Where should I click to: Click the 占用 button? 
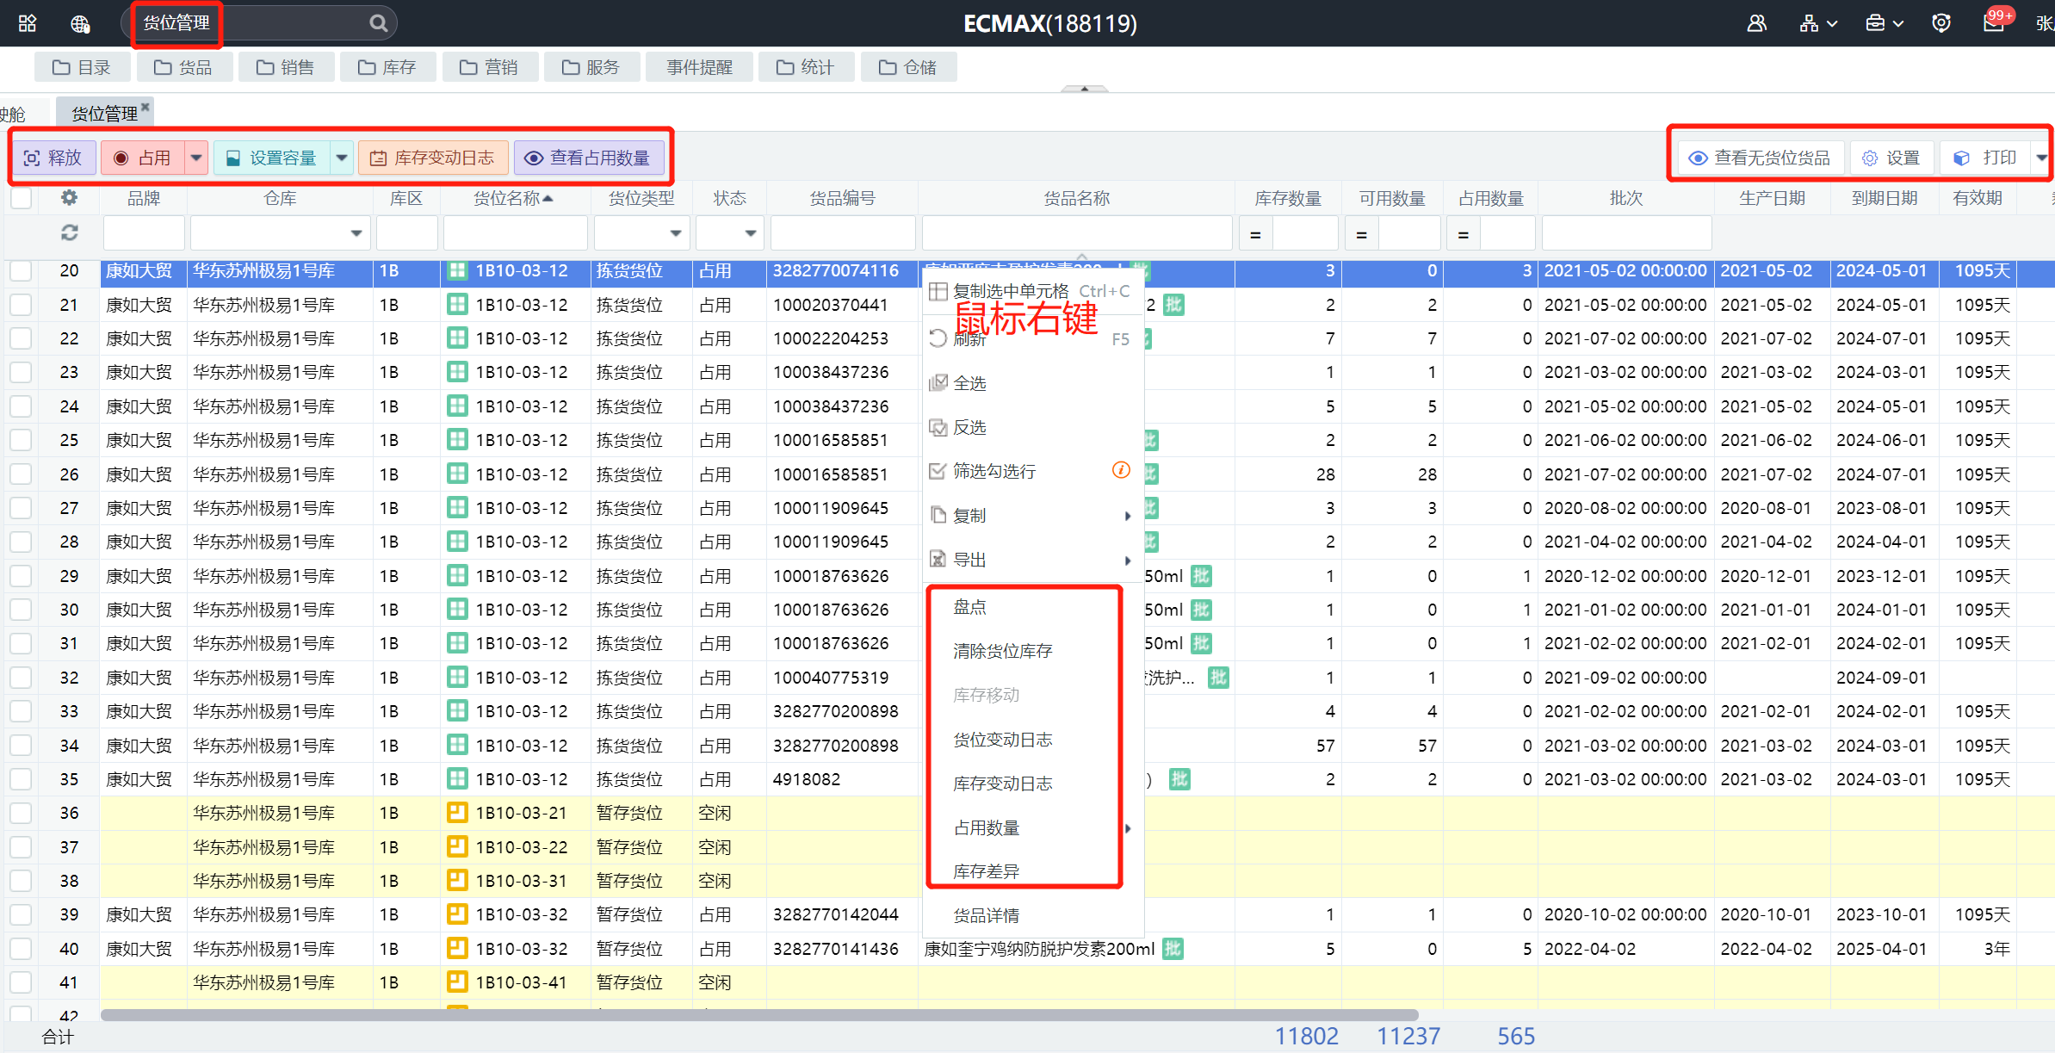[143, 158]
